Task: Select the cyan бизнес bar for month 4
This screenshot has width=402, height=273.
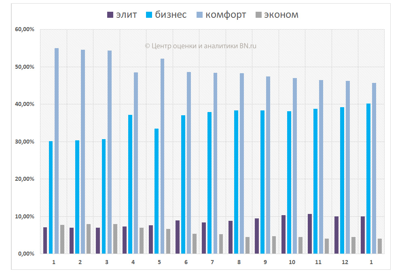Action: 130,184
